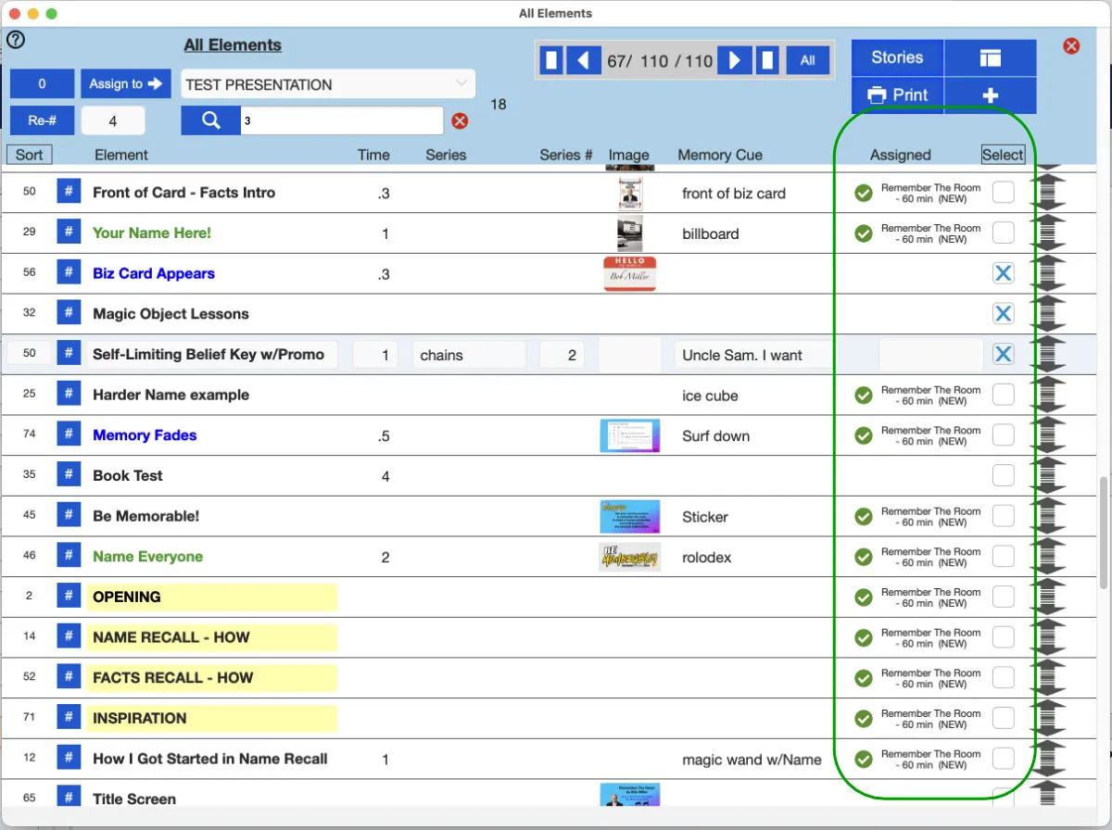The height and width of the screenshot is (830, 1112).
Task: Uncheck Select box for Biz Card Appears
Action: coord(1003,273)
